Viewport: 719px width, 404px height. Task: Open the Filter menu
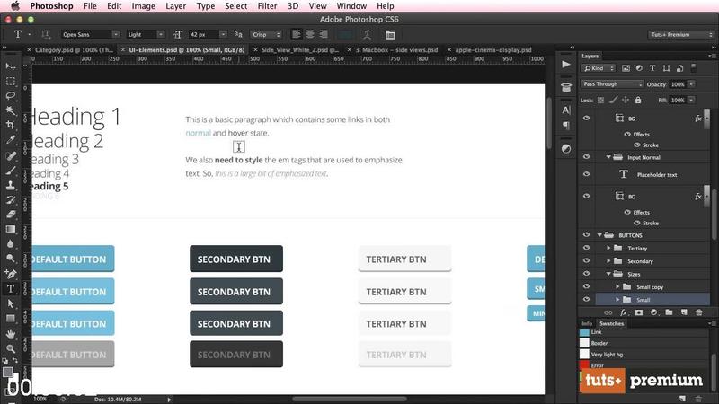267,6
